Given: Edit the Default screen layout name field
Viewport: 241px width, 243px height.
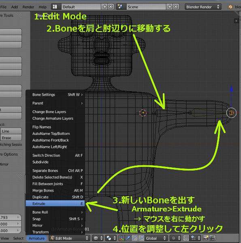Looking at the screenshot, I should point(81,7).
